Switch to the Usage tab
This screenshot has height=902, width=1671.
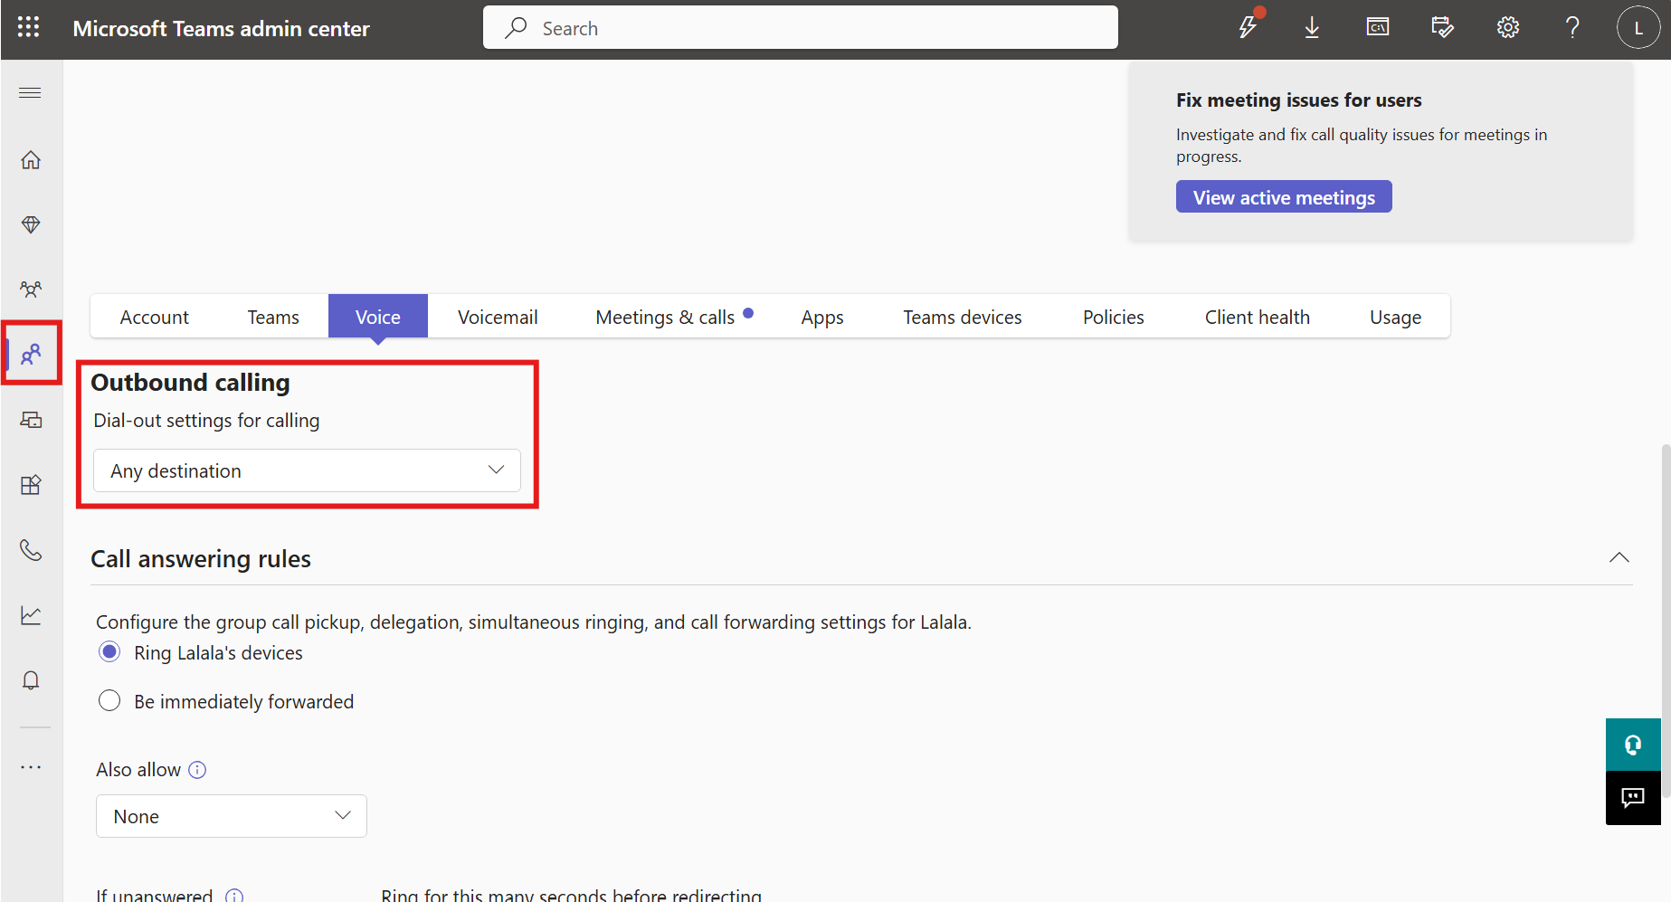coord(1396,317)
